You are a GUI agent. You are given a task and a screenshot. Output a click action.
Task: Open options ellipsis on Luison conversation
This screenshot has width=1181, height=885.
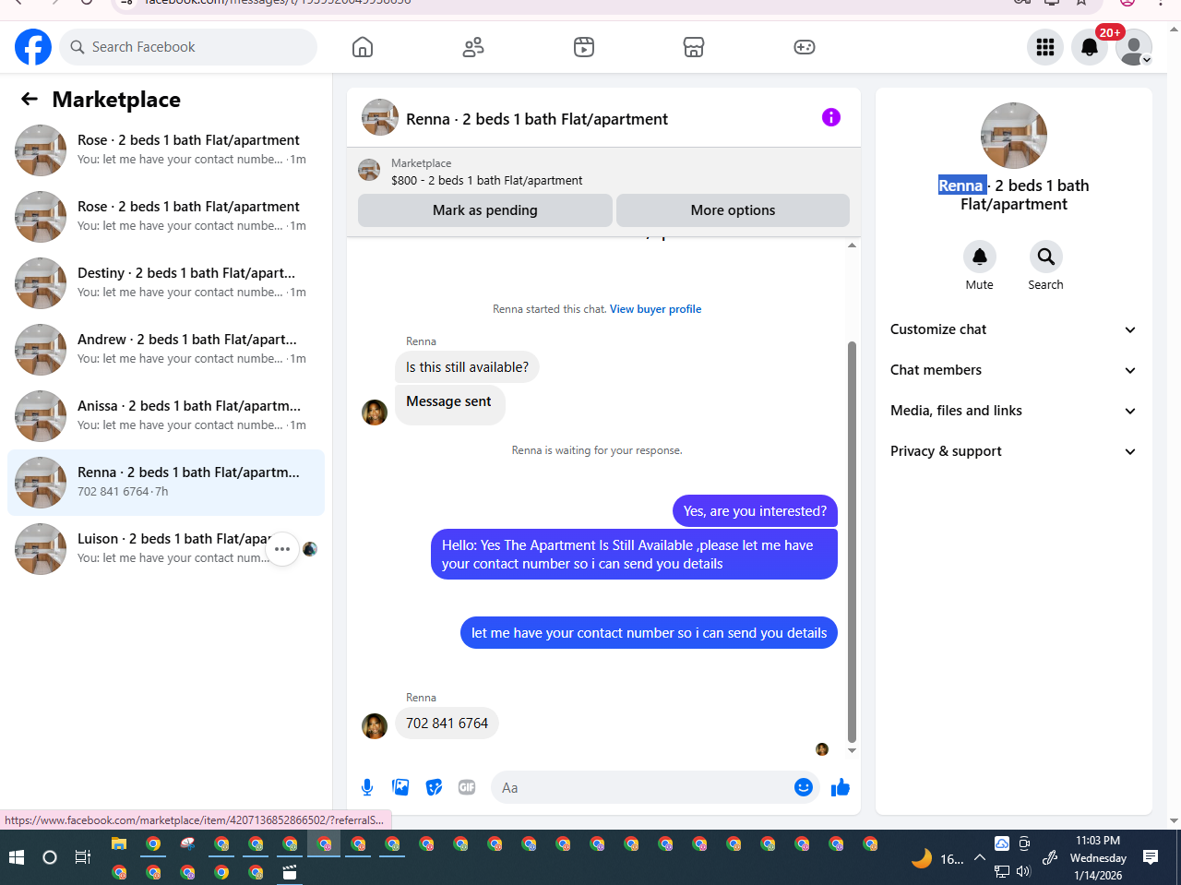(282, 549)
